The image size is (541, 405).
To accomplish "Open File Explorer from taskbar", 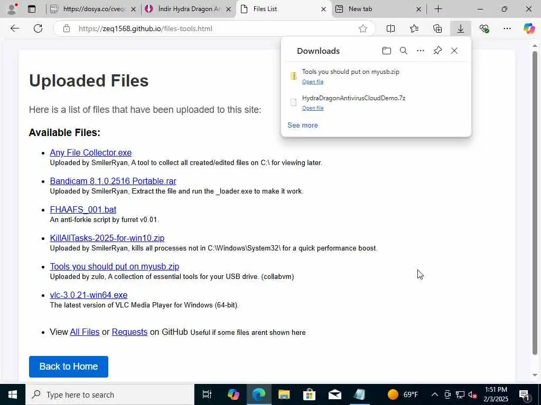I will tap(284, 394).
